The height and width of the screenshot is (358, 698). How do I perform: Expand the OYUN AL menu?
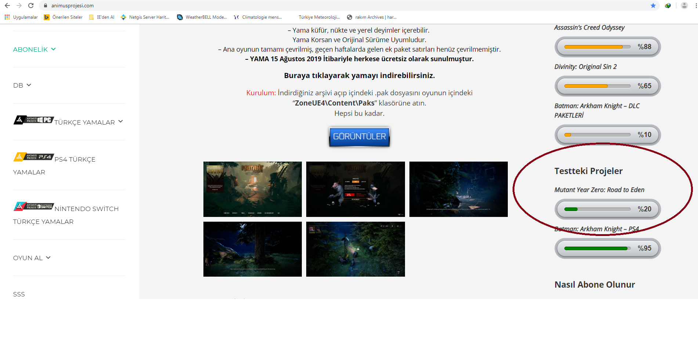coord(32,258)
